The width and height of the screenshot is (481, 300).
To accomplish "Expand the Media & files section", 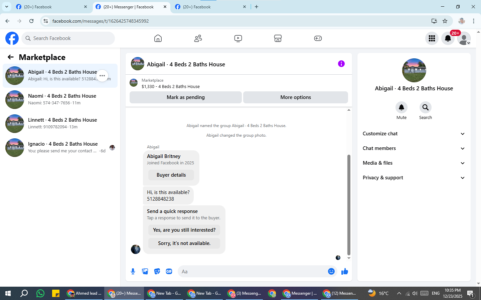I will point(414,163).
